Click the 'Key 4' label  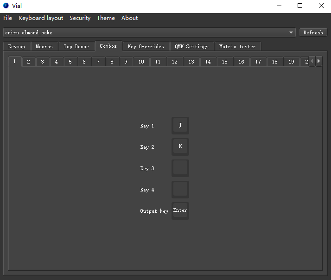[147, 190]
